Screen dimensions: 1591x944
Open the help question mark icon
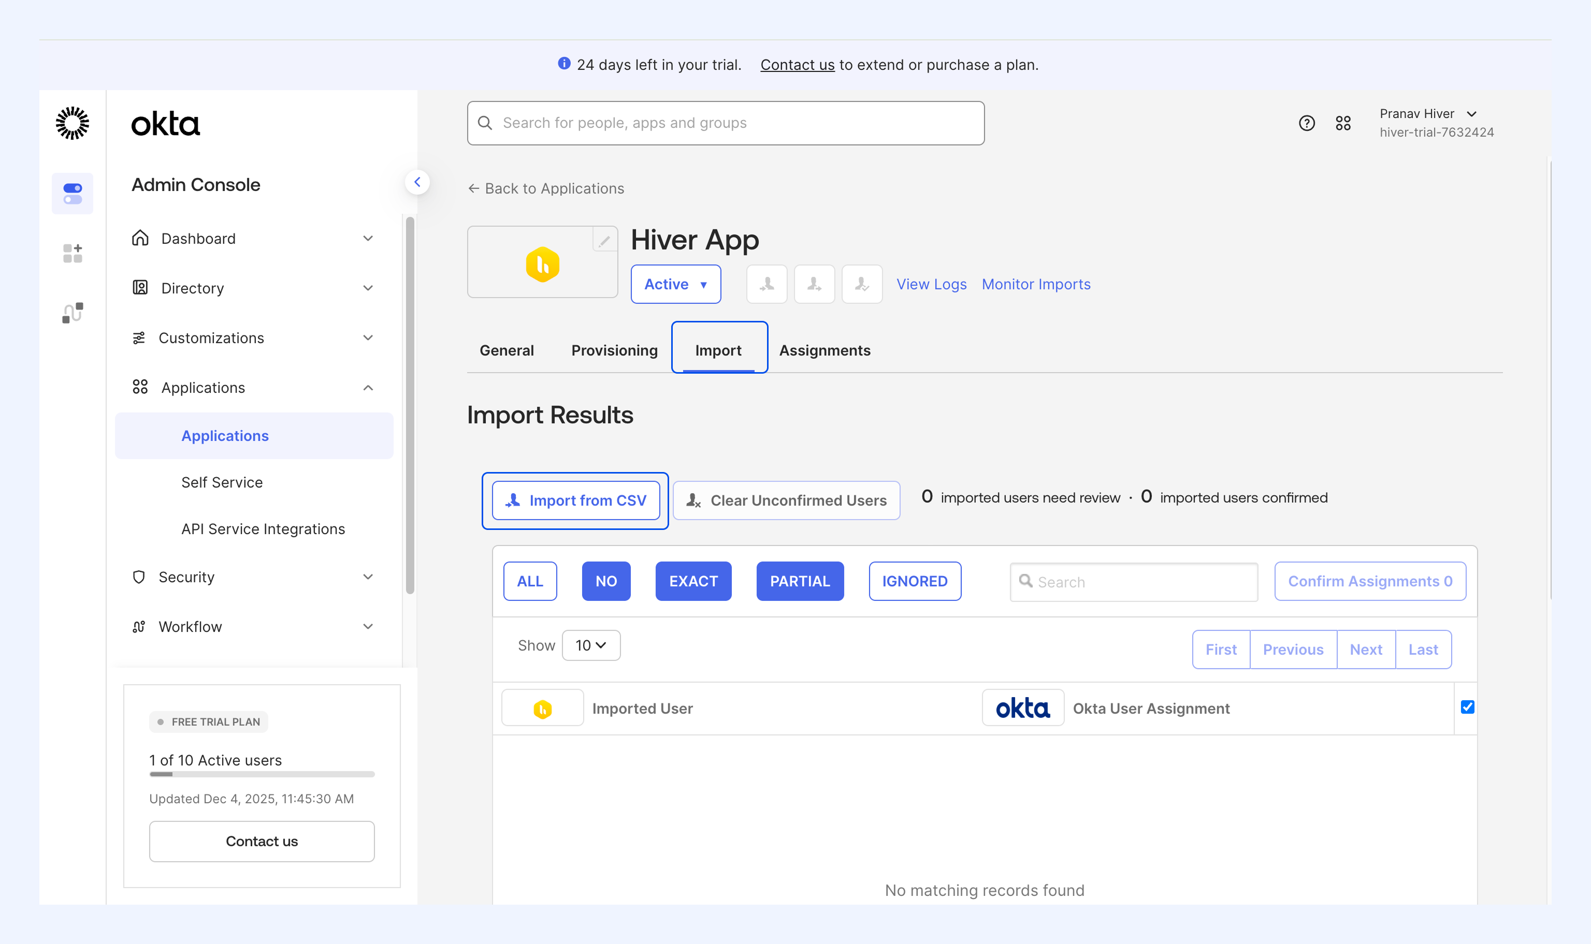[x=1307, y=123]
